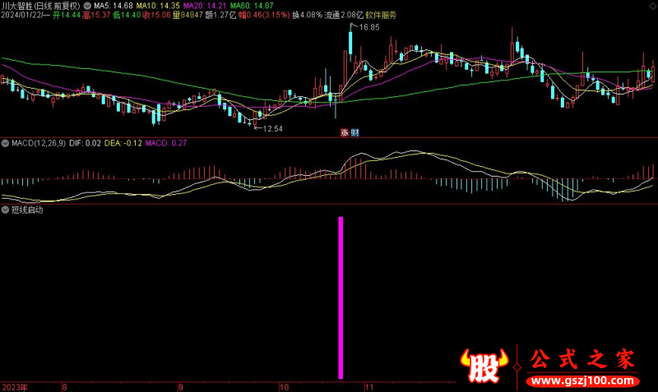Click month 11 marker on time axis
Screen dimensions: 658x392
click(368, 387)
